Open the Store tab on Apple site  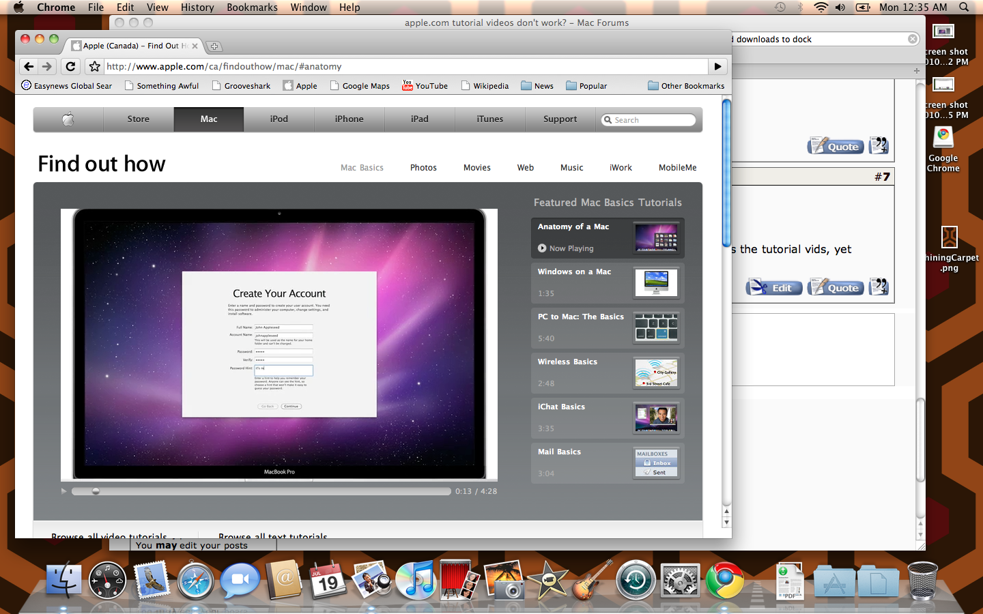(x=138, y=119)
